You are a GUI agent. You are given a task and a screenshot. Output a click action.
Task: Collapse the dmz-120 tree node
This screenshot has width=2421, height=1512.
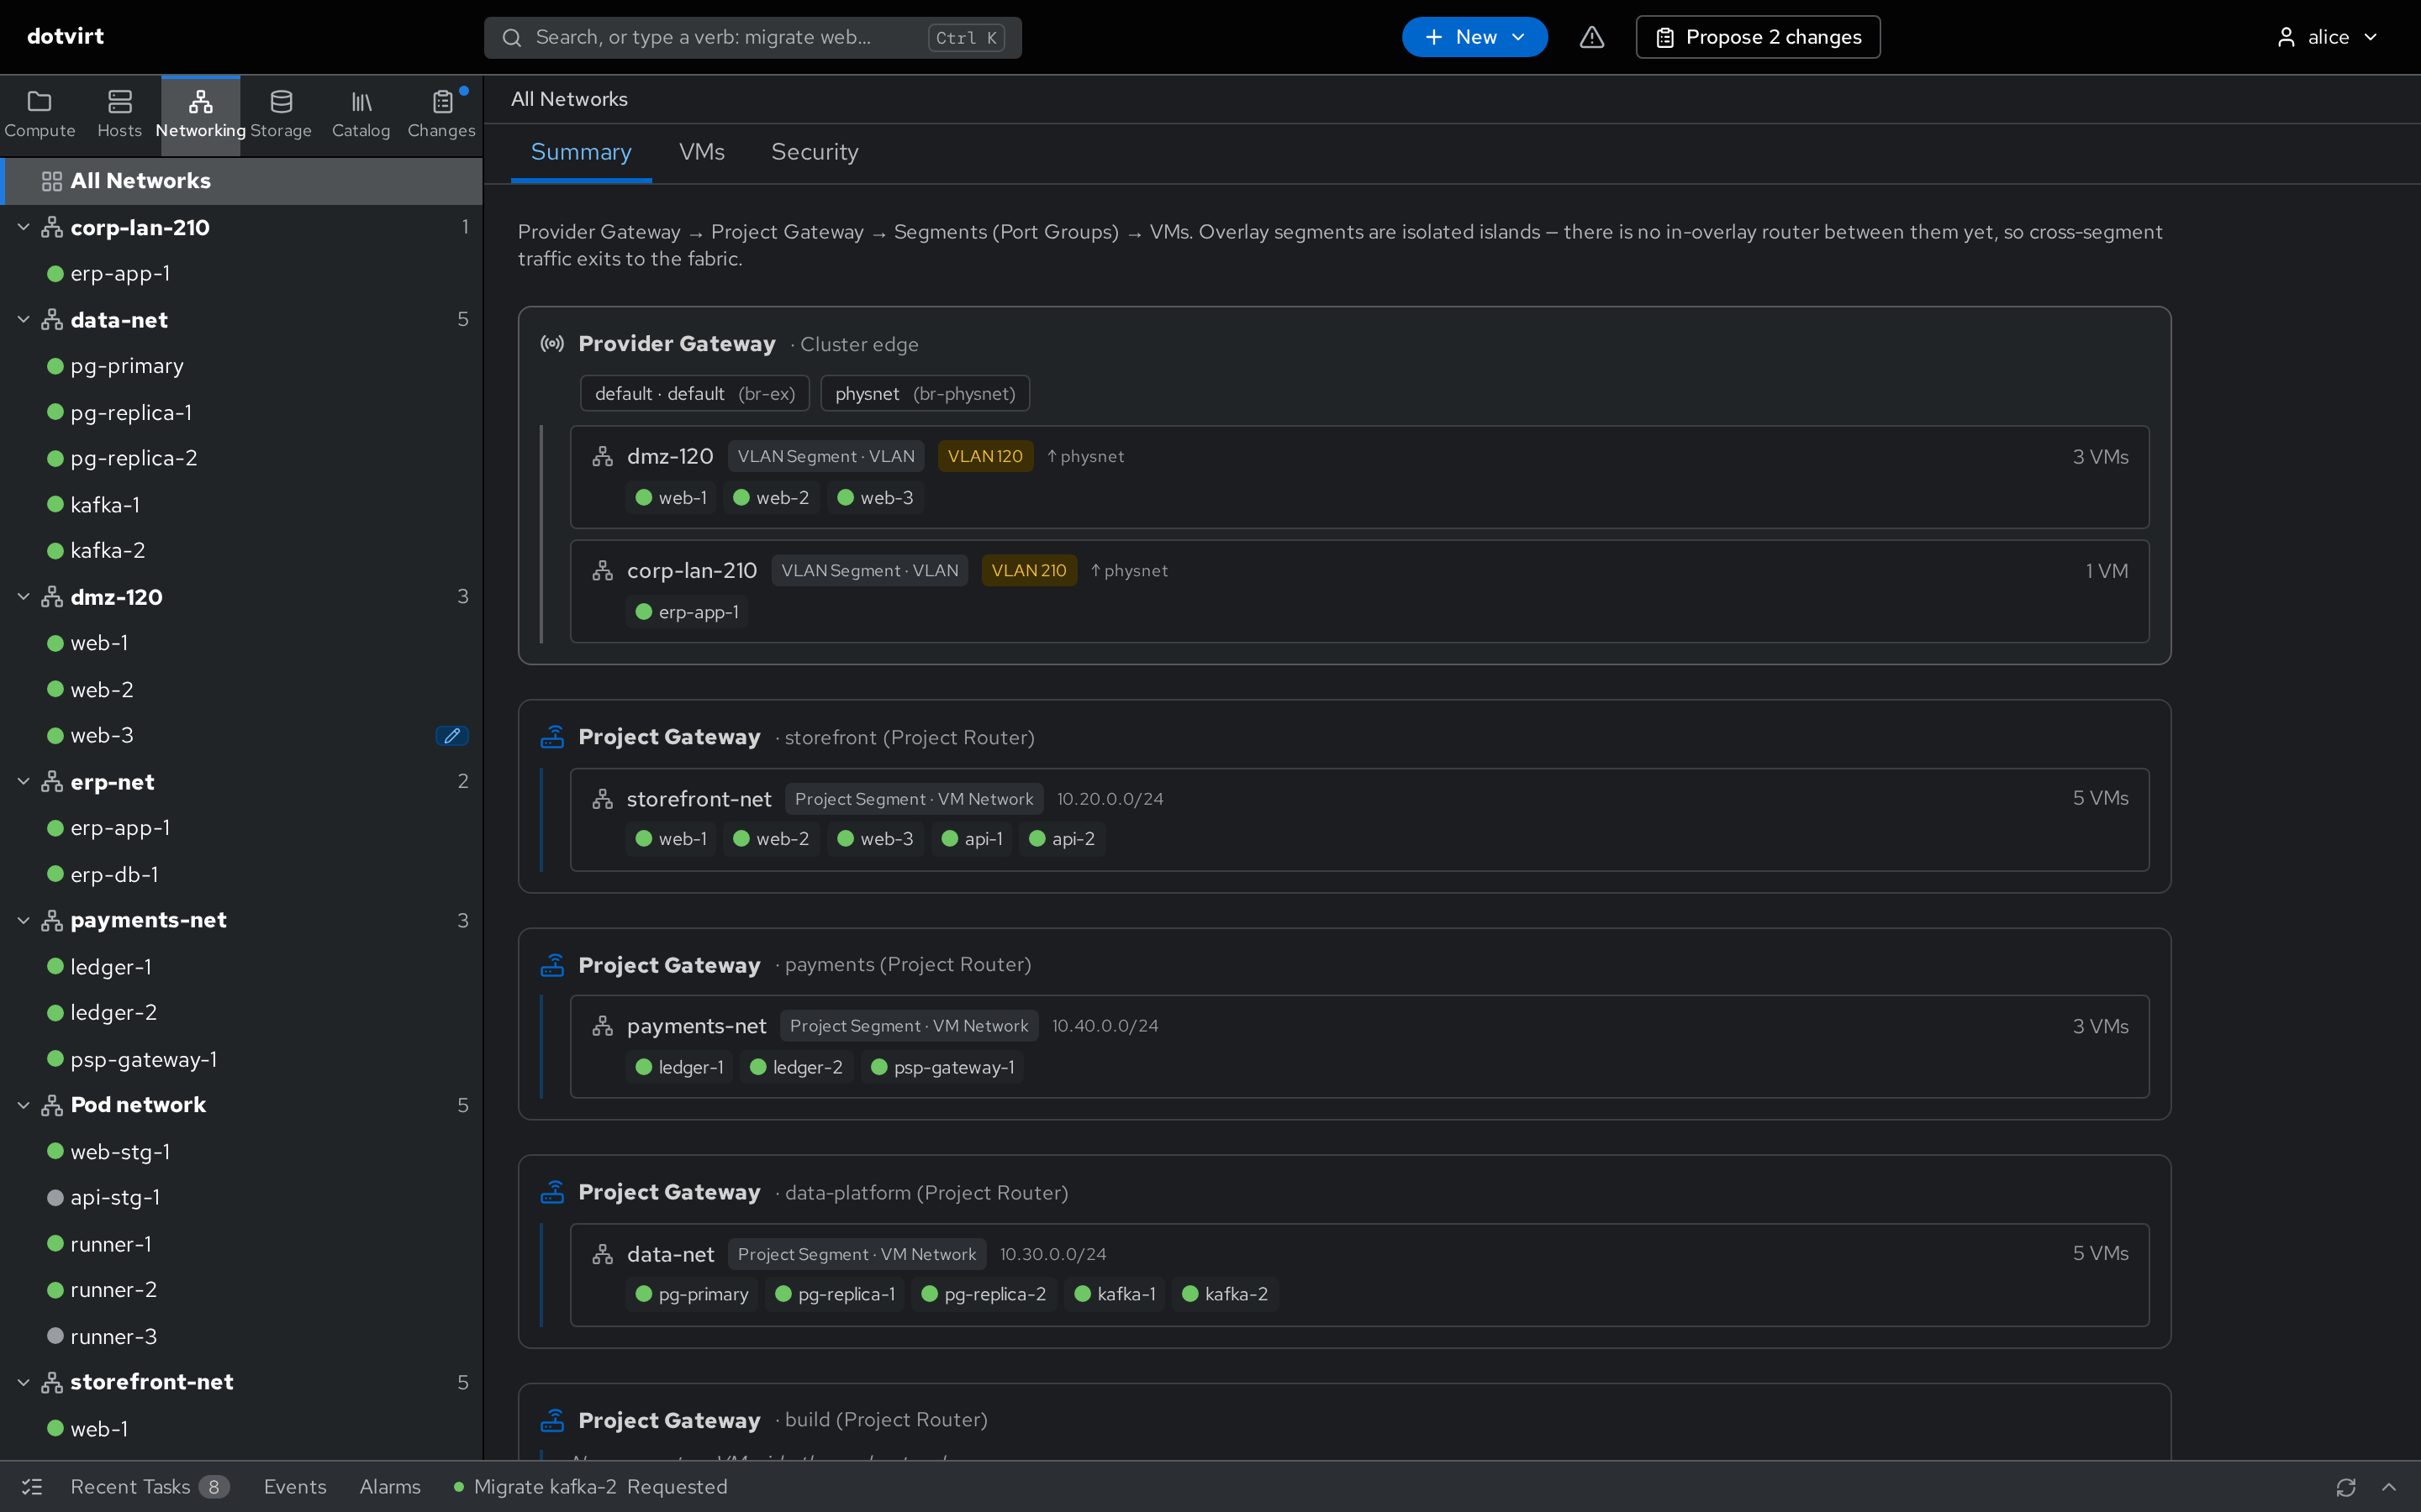pos(24,597)
